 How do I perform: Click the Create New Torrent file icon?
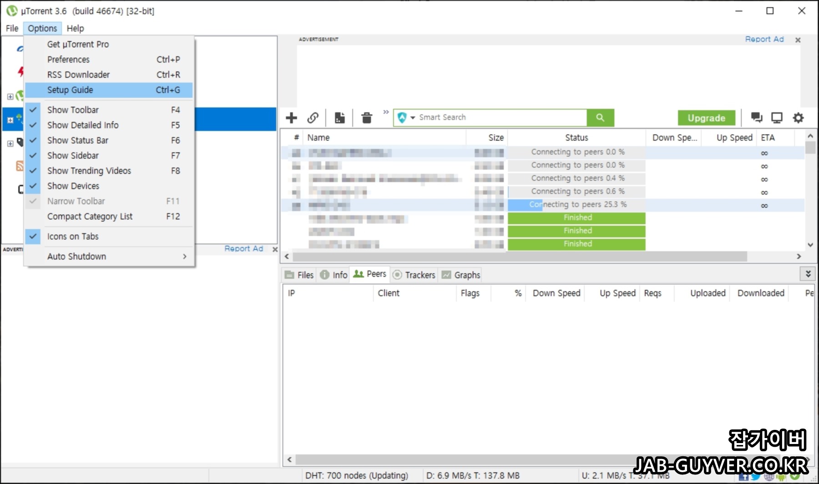(x=340, y=118)
